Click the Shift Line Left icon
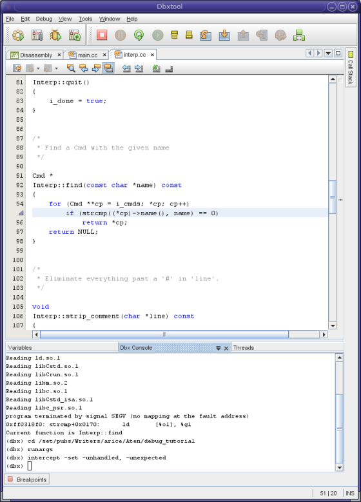 coord(126,68)
